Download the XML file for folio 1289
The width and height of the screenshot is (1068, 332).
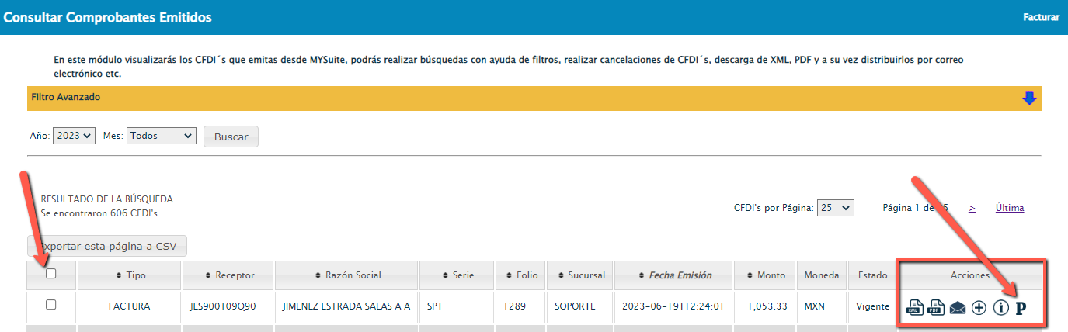coord(915,308)
